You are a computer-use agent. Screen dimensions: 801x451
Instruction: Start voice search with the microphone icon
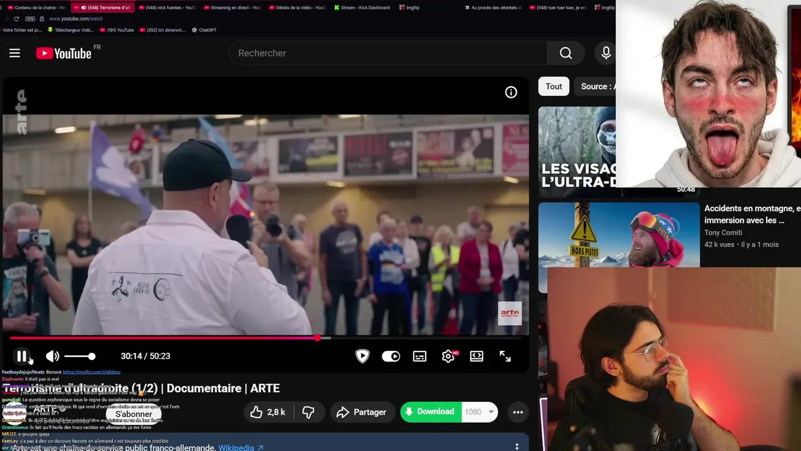[606, 53]
